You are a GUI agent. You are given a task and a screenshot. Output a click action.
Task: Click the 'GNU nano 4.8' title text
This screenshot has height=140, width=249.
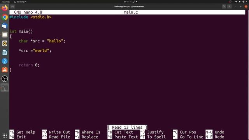(28, 12)
